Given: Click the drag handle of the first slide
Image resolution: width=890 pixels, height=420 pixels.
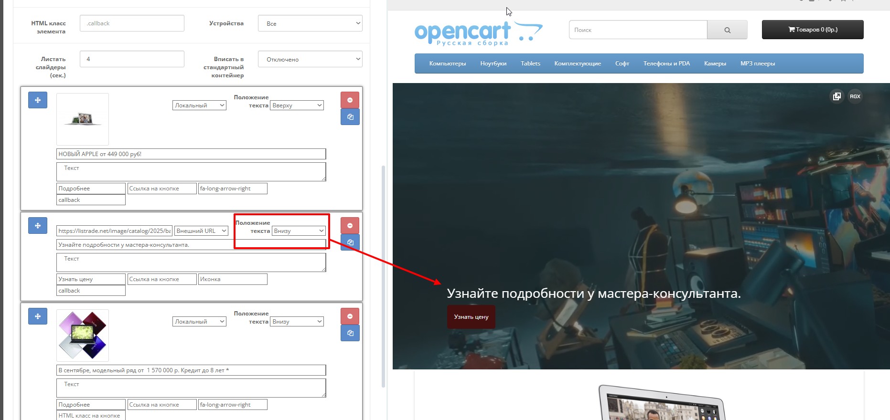Looking at the screenshot, I should point(38,100).
